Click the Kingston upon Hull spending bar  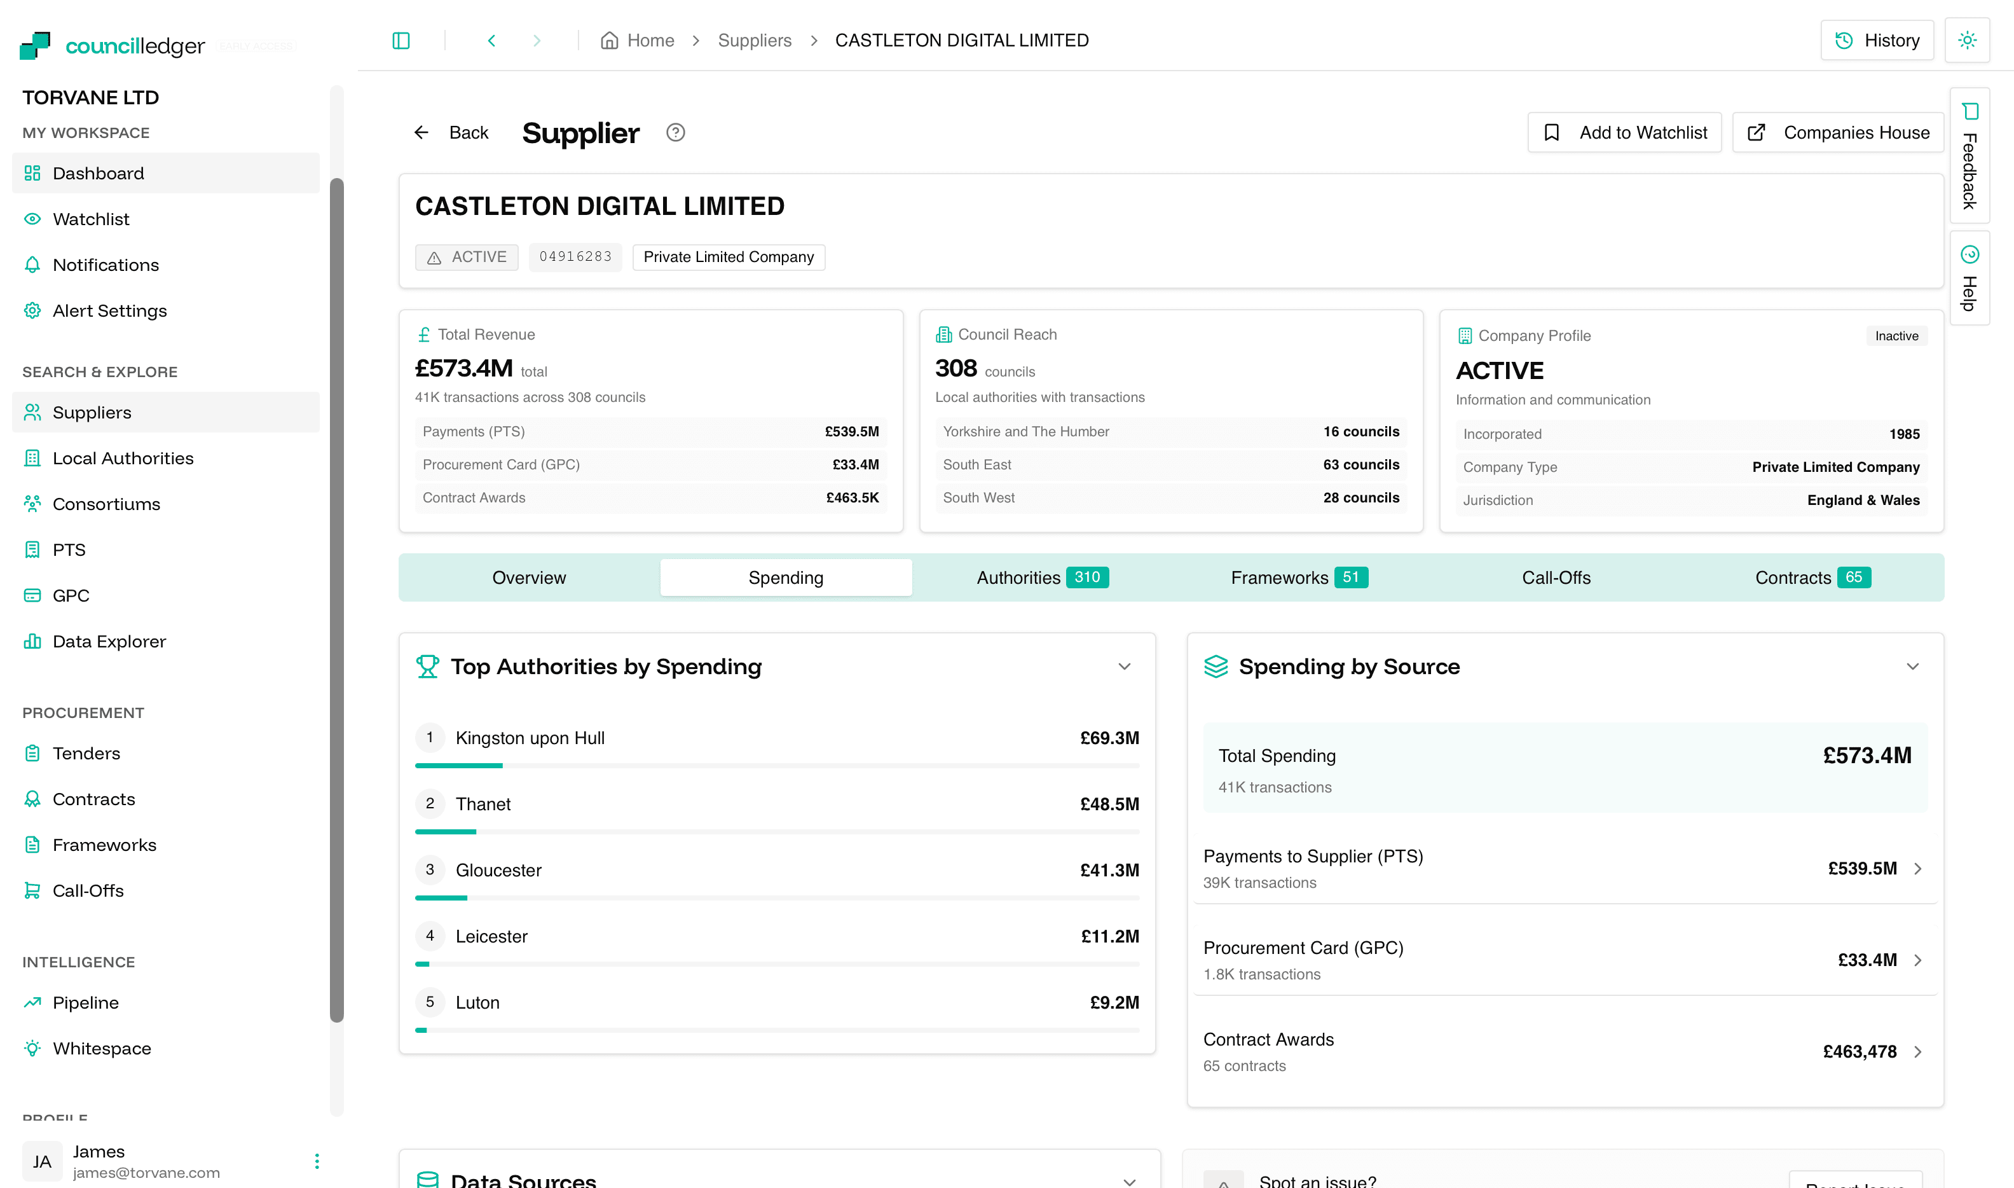pos(777,765)
